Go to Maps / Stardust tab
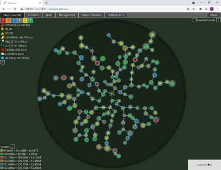Screen dimensions: 221x170 91,15
